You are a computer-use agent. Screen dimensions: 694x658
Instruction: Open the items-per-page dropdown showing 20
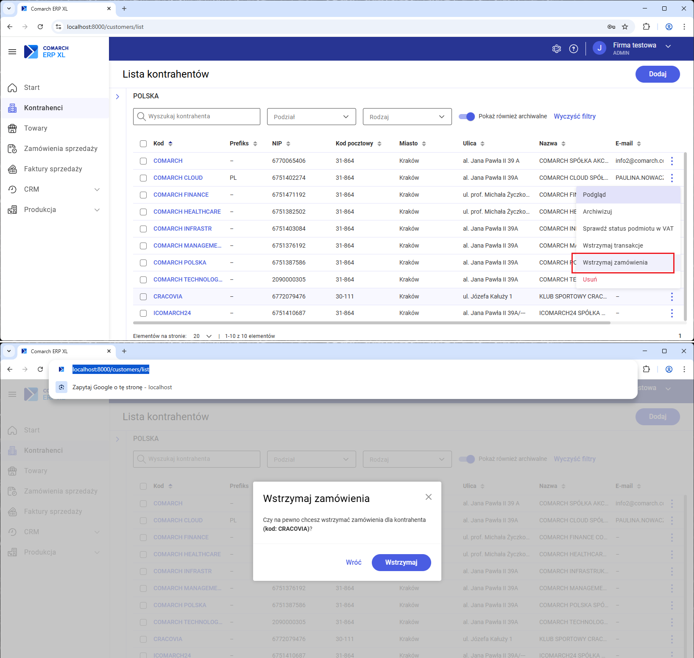203,336
